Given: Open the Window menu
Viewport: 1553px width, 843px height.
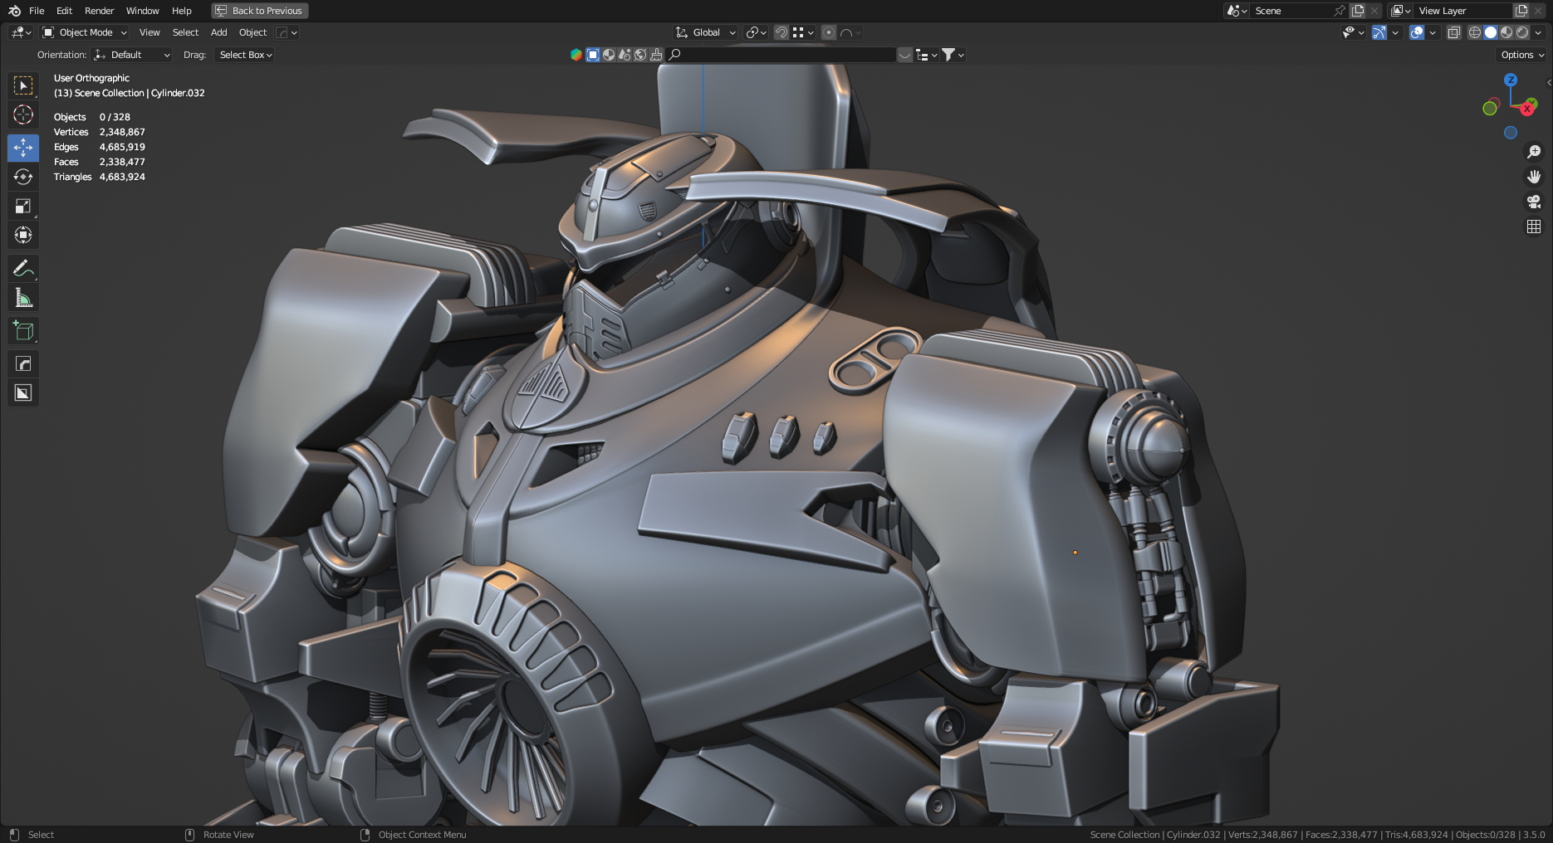Looking at the screenshot, I should (142, 11).
